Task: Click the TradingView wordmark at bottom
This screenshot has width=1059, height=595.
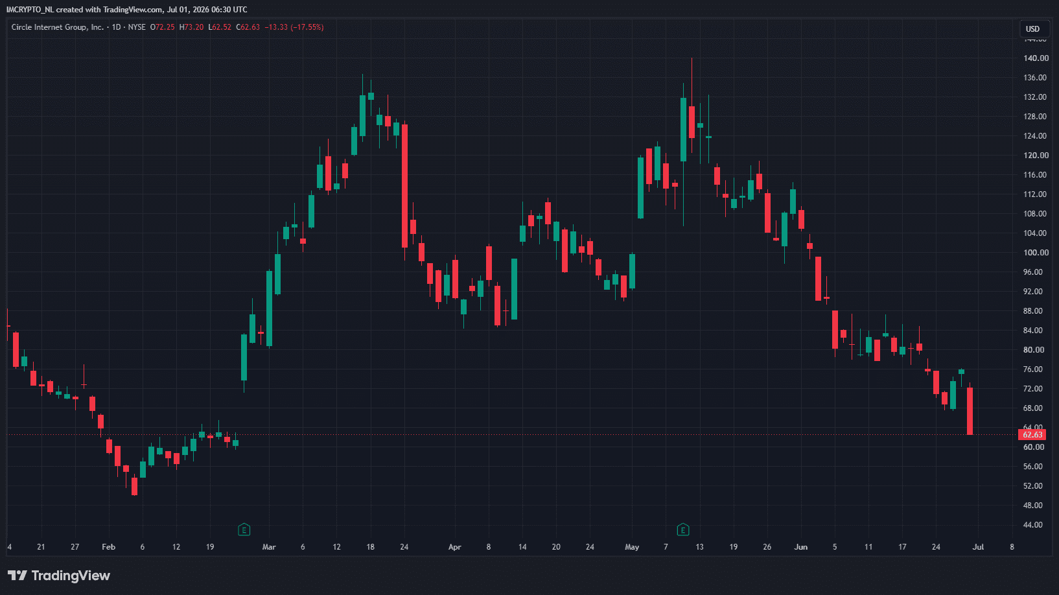Action: coord(71,576)
